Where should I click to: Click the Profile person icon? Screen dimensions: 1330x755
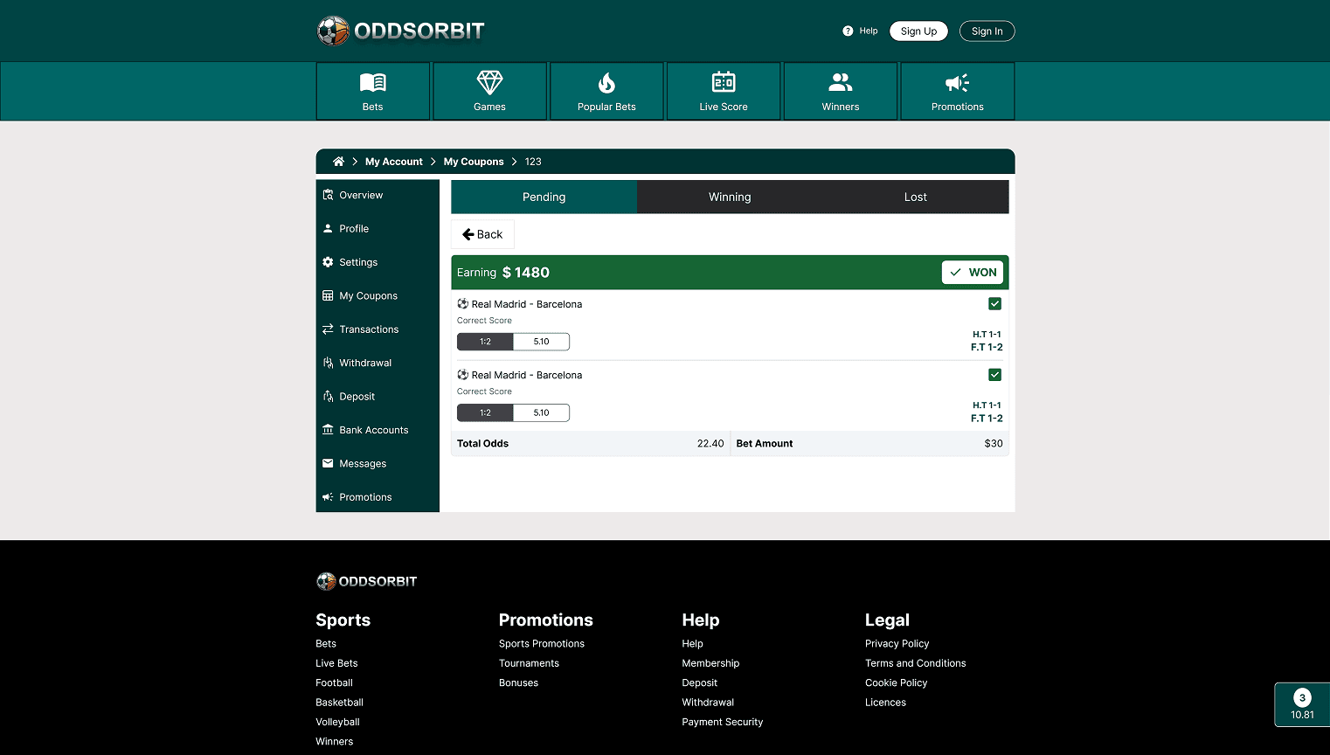328,229
